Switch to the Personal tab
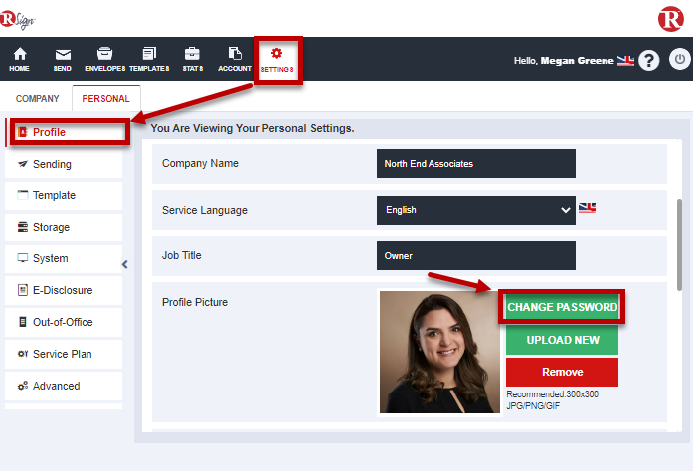Image resolution: width=693 pixels, height=471 pixels. tap(106, 99)
